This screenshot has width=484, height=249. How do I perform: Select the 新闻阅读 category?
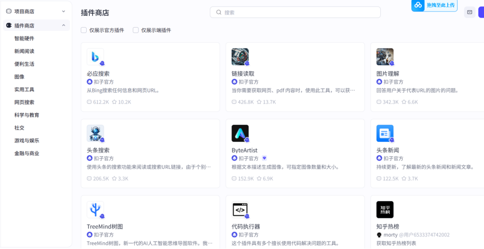pos(25,51)
